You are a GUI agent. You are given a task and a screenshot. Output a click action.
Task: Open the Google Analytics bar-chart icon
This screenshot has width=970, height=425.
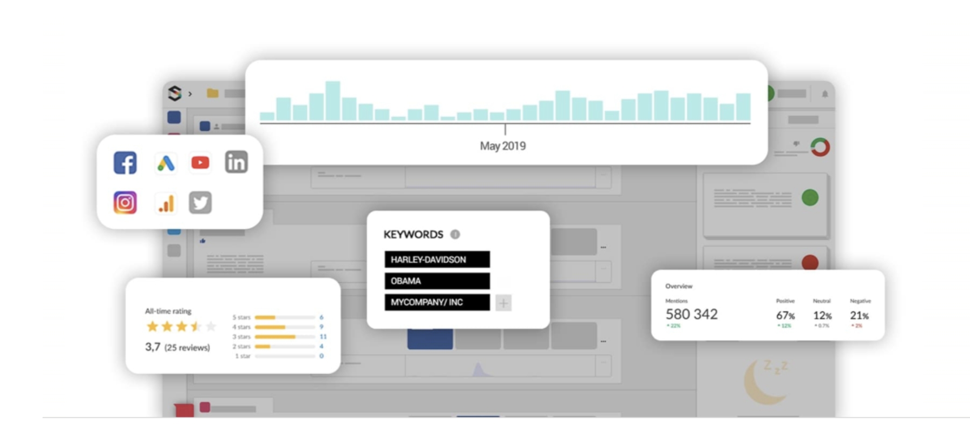coord(166,203)
